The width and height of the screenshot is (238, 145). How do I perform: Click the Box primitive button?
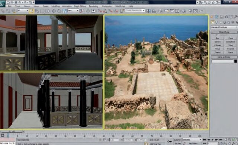(x=218, y=38)
